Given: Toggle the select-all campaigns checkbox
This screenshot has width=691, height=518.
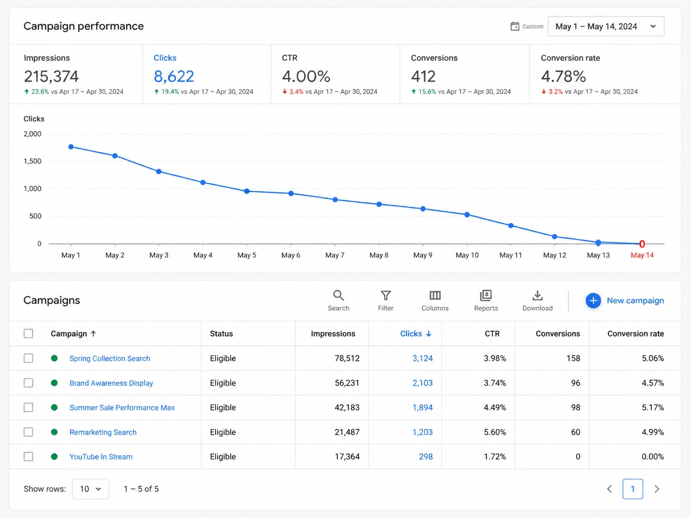Looking at the screenshot, I should (x=28, y=334).
